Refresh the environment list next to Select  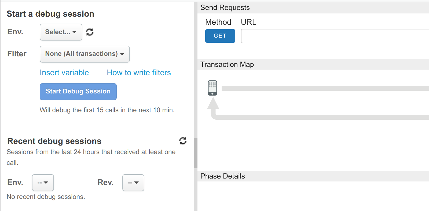(90, 32)
